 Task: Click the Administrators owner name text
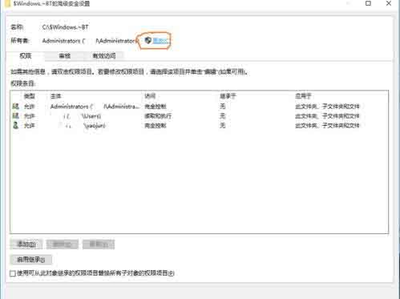(89, 41)
